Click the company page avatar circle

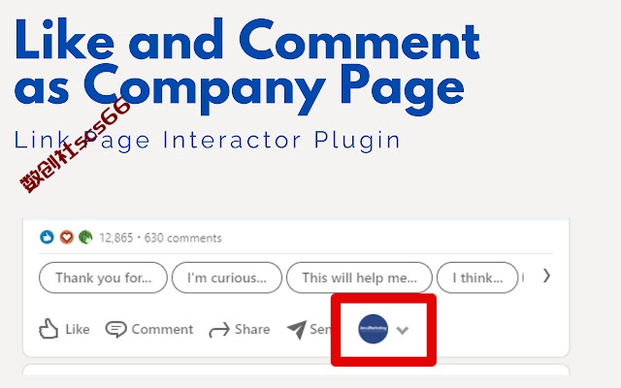pos(373,329)
